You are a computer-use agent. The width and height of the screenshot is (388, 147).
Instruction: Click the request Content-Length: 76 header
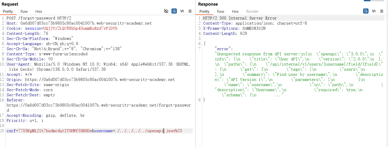[27, 34]
